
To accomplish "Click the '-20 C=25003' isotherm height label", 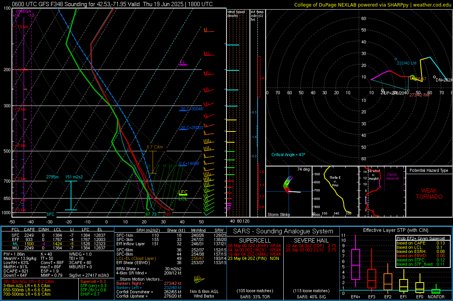I will coord(191,128).
